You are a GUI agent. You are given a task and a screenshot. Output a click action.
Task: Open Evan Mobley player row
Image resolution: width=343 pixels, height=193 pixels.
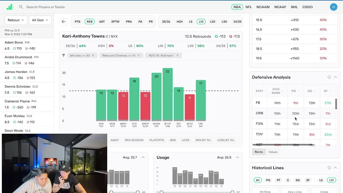coord(27,119)
